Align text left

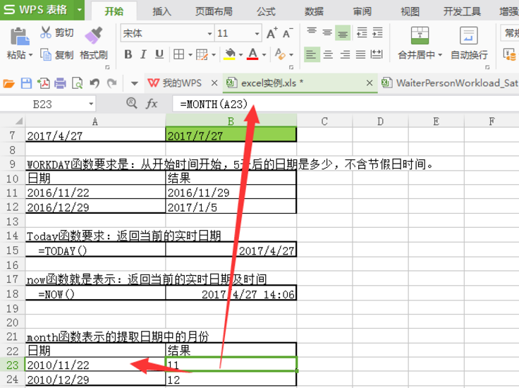(312, 54)
